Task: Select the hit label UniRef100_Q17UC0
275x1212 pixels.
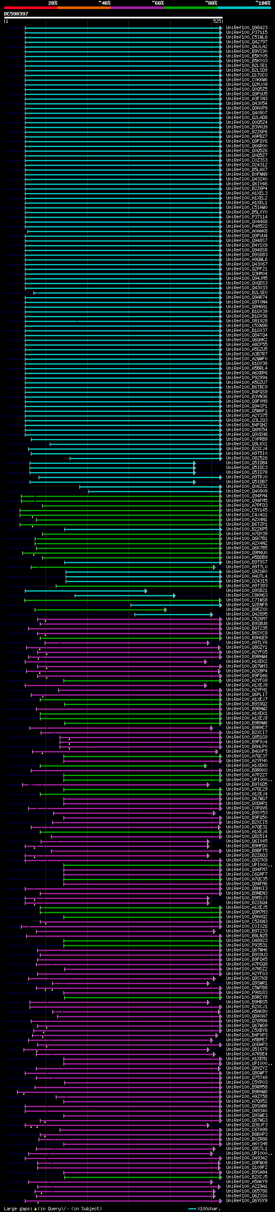Action: point(247,75)
